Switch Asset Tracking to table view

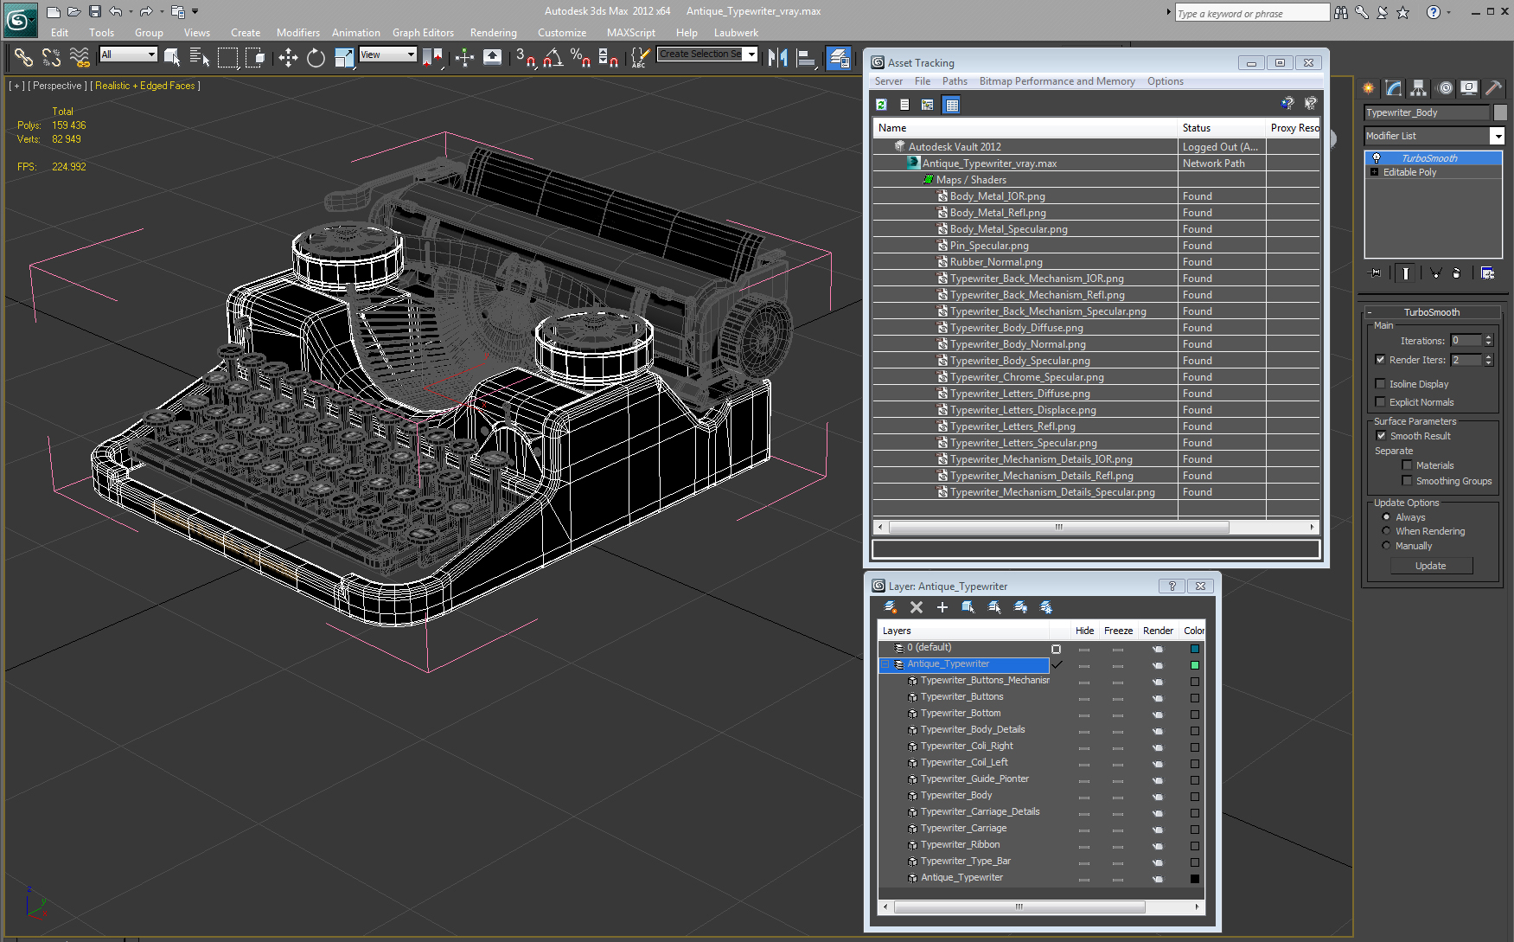952,105
